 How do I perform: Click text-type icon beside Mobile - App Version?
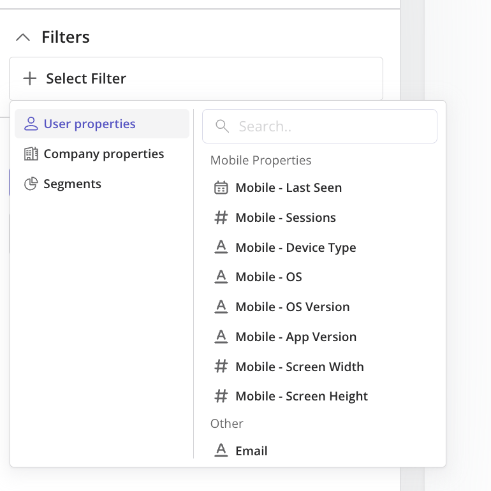click(221, 337)
